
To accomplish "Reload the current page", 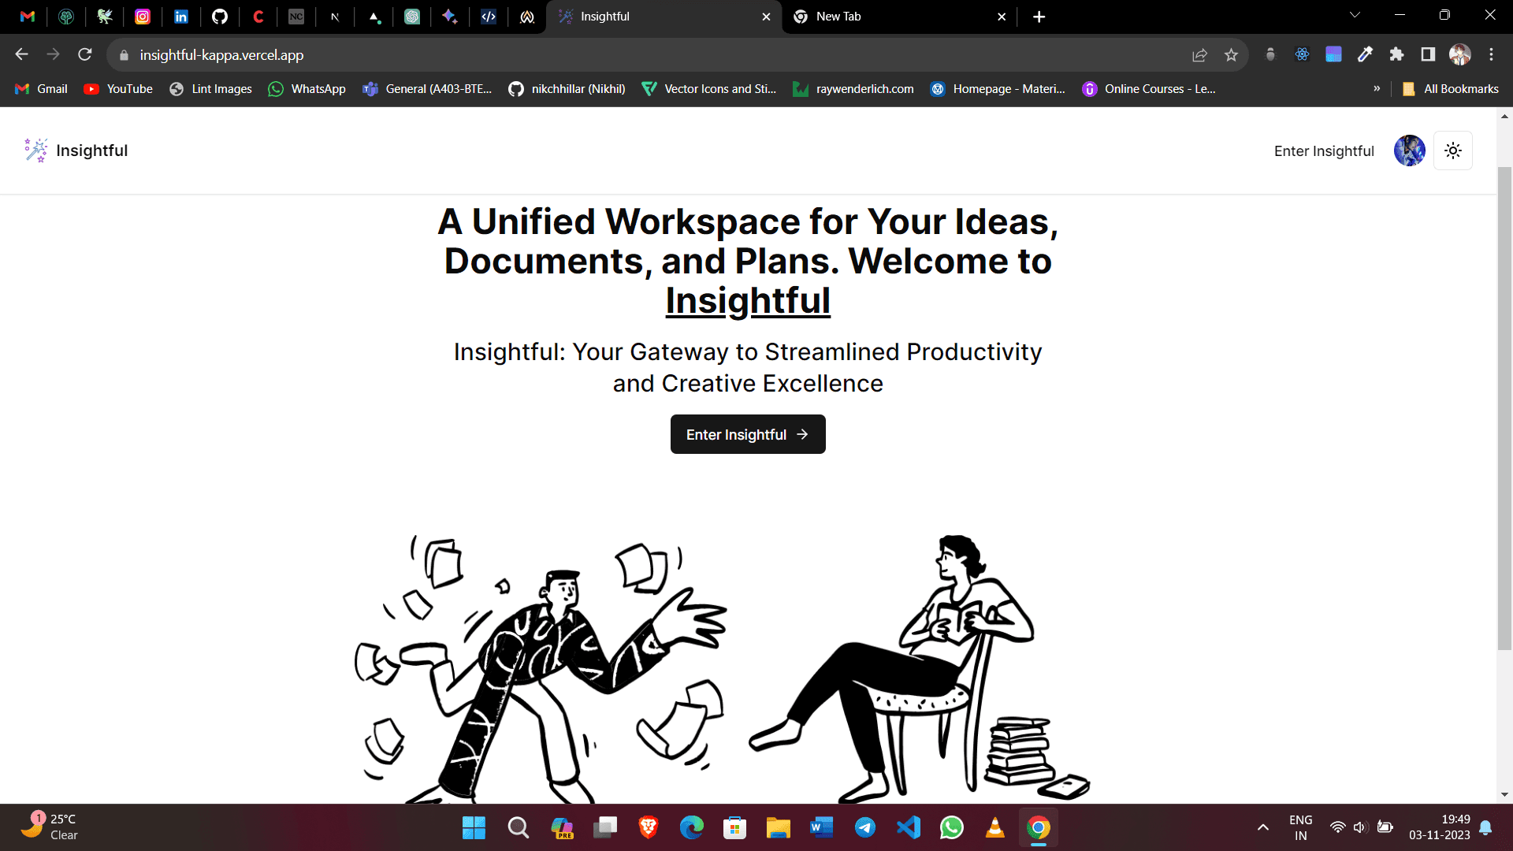I will 85,54.
